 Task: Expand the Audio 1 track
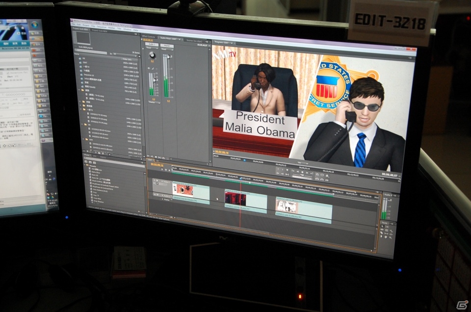(x=162, y=195)
